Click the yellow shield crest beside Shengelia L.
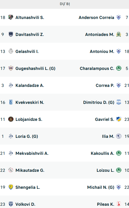This screenshot has width=129, height=208. (x=11, y=187)
